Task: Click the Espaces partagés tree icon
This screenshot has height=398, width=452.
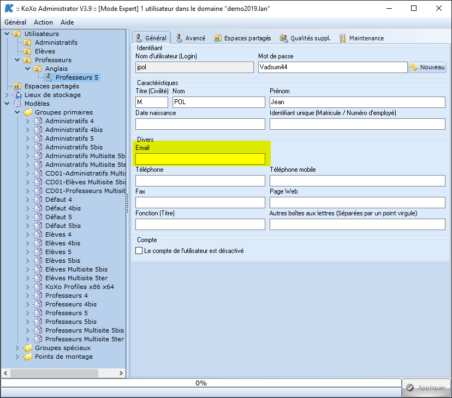Action: pos(17,86)
